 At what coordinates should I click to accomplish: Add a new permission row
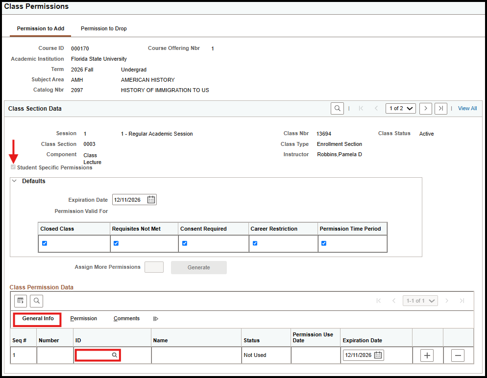[x=427, y=355]
